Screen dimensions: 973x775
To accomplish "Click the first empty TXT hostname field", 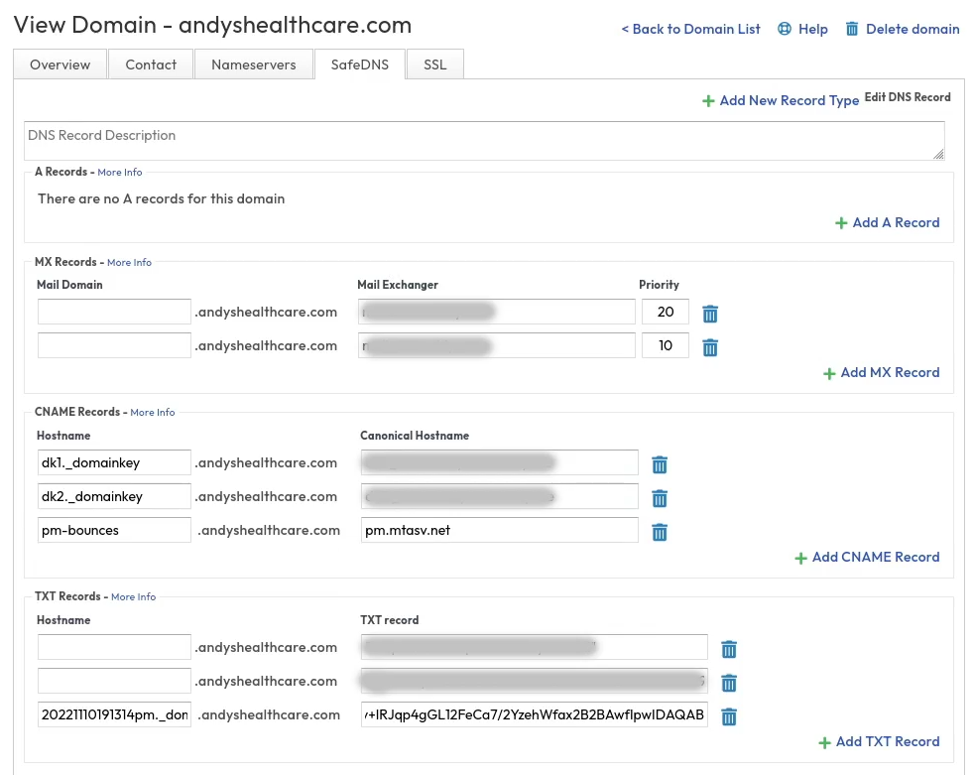I will point(114,647).
